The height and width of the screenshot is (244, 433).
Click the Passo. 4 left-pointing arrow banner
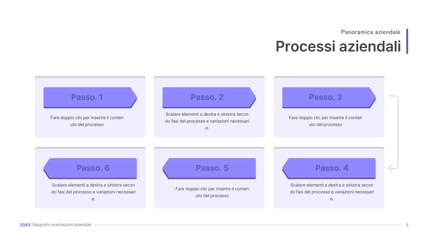[x=329, y=168]
